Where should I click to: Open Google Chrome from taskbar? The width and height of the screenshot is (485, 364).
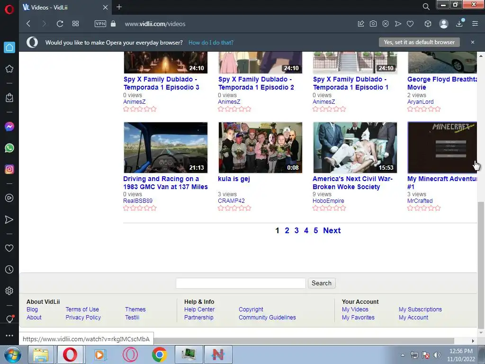click(x=159, y=355)
